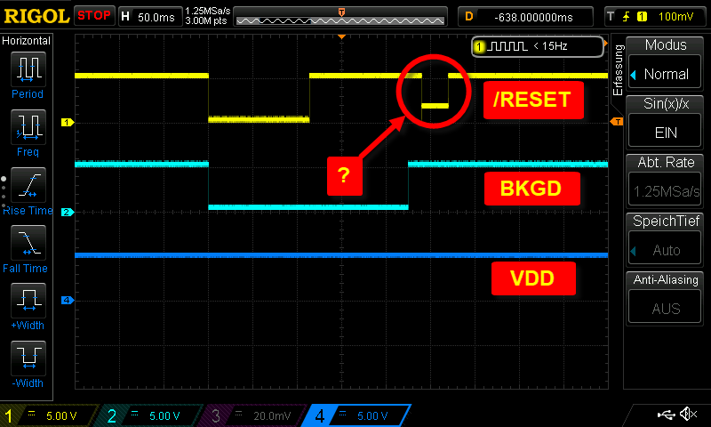Click the trigger rising edge icon
Viewport: 711px width, 427px height.
point(627,17)
